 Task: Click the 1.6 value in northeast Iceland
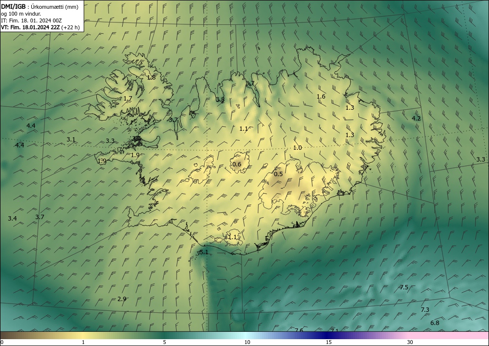pos(321,97)
